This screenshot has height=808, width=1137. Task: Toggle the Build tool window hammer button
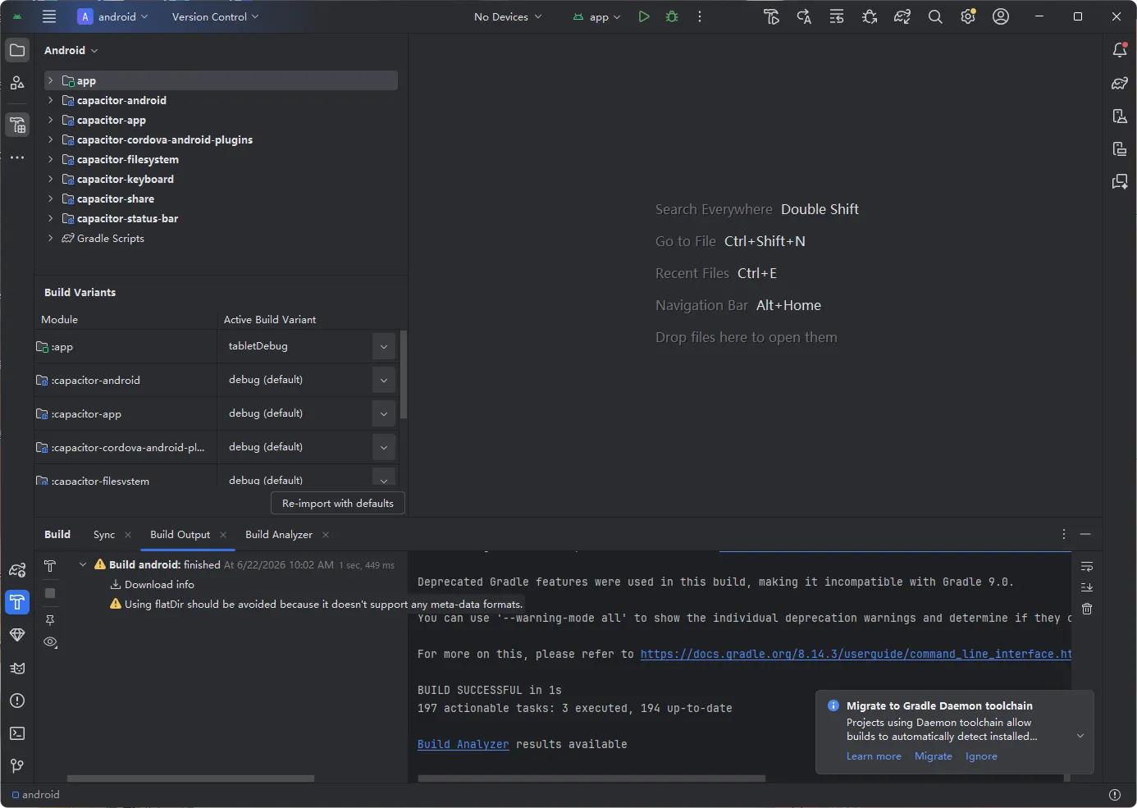(17, 602)
